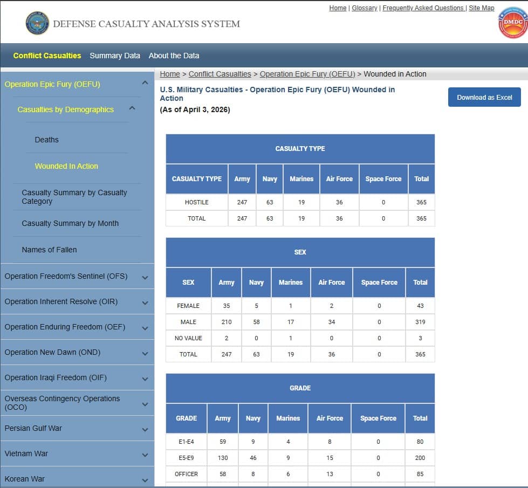Expand Operation Inherent Resolve (OIR) chevron
This screenshot has height=488, width=528.
click(x=145, y=303)
